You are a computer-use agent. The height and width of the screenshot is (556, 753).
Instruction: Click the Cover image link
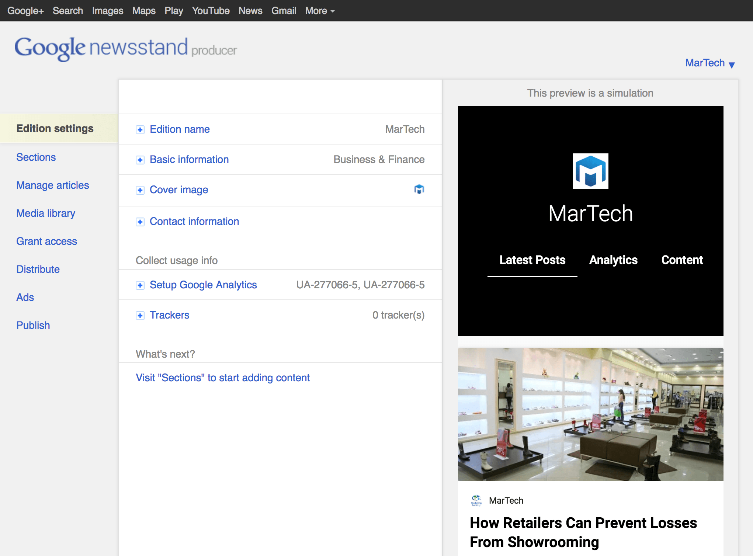pyautogui.click(x=179, y=190)
